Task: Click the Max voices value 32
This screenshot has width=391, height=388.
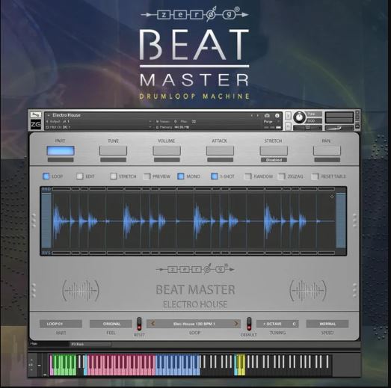Action: [x=194, y=121]
